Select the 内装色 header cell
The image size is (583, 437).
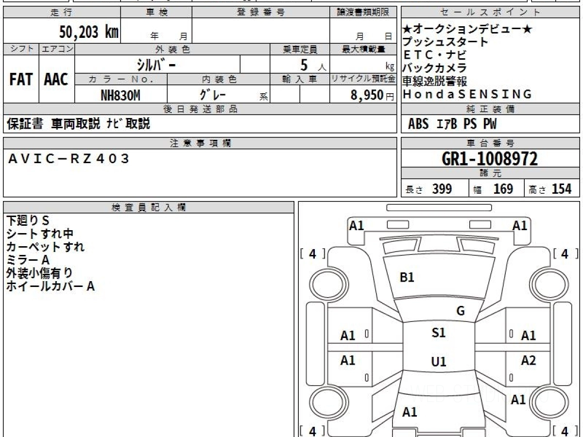point(219,79)
